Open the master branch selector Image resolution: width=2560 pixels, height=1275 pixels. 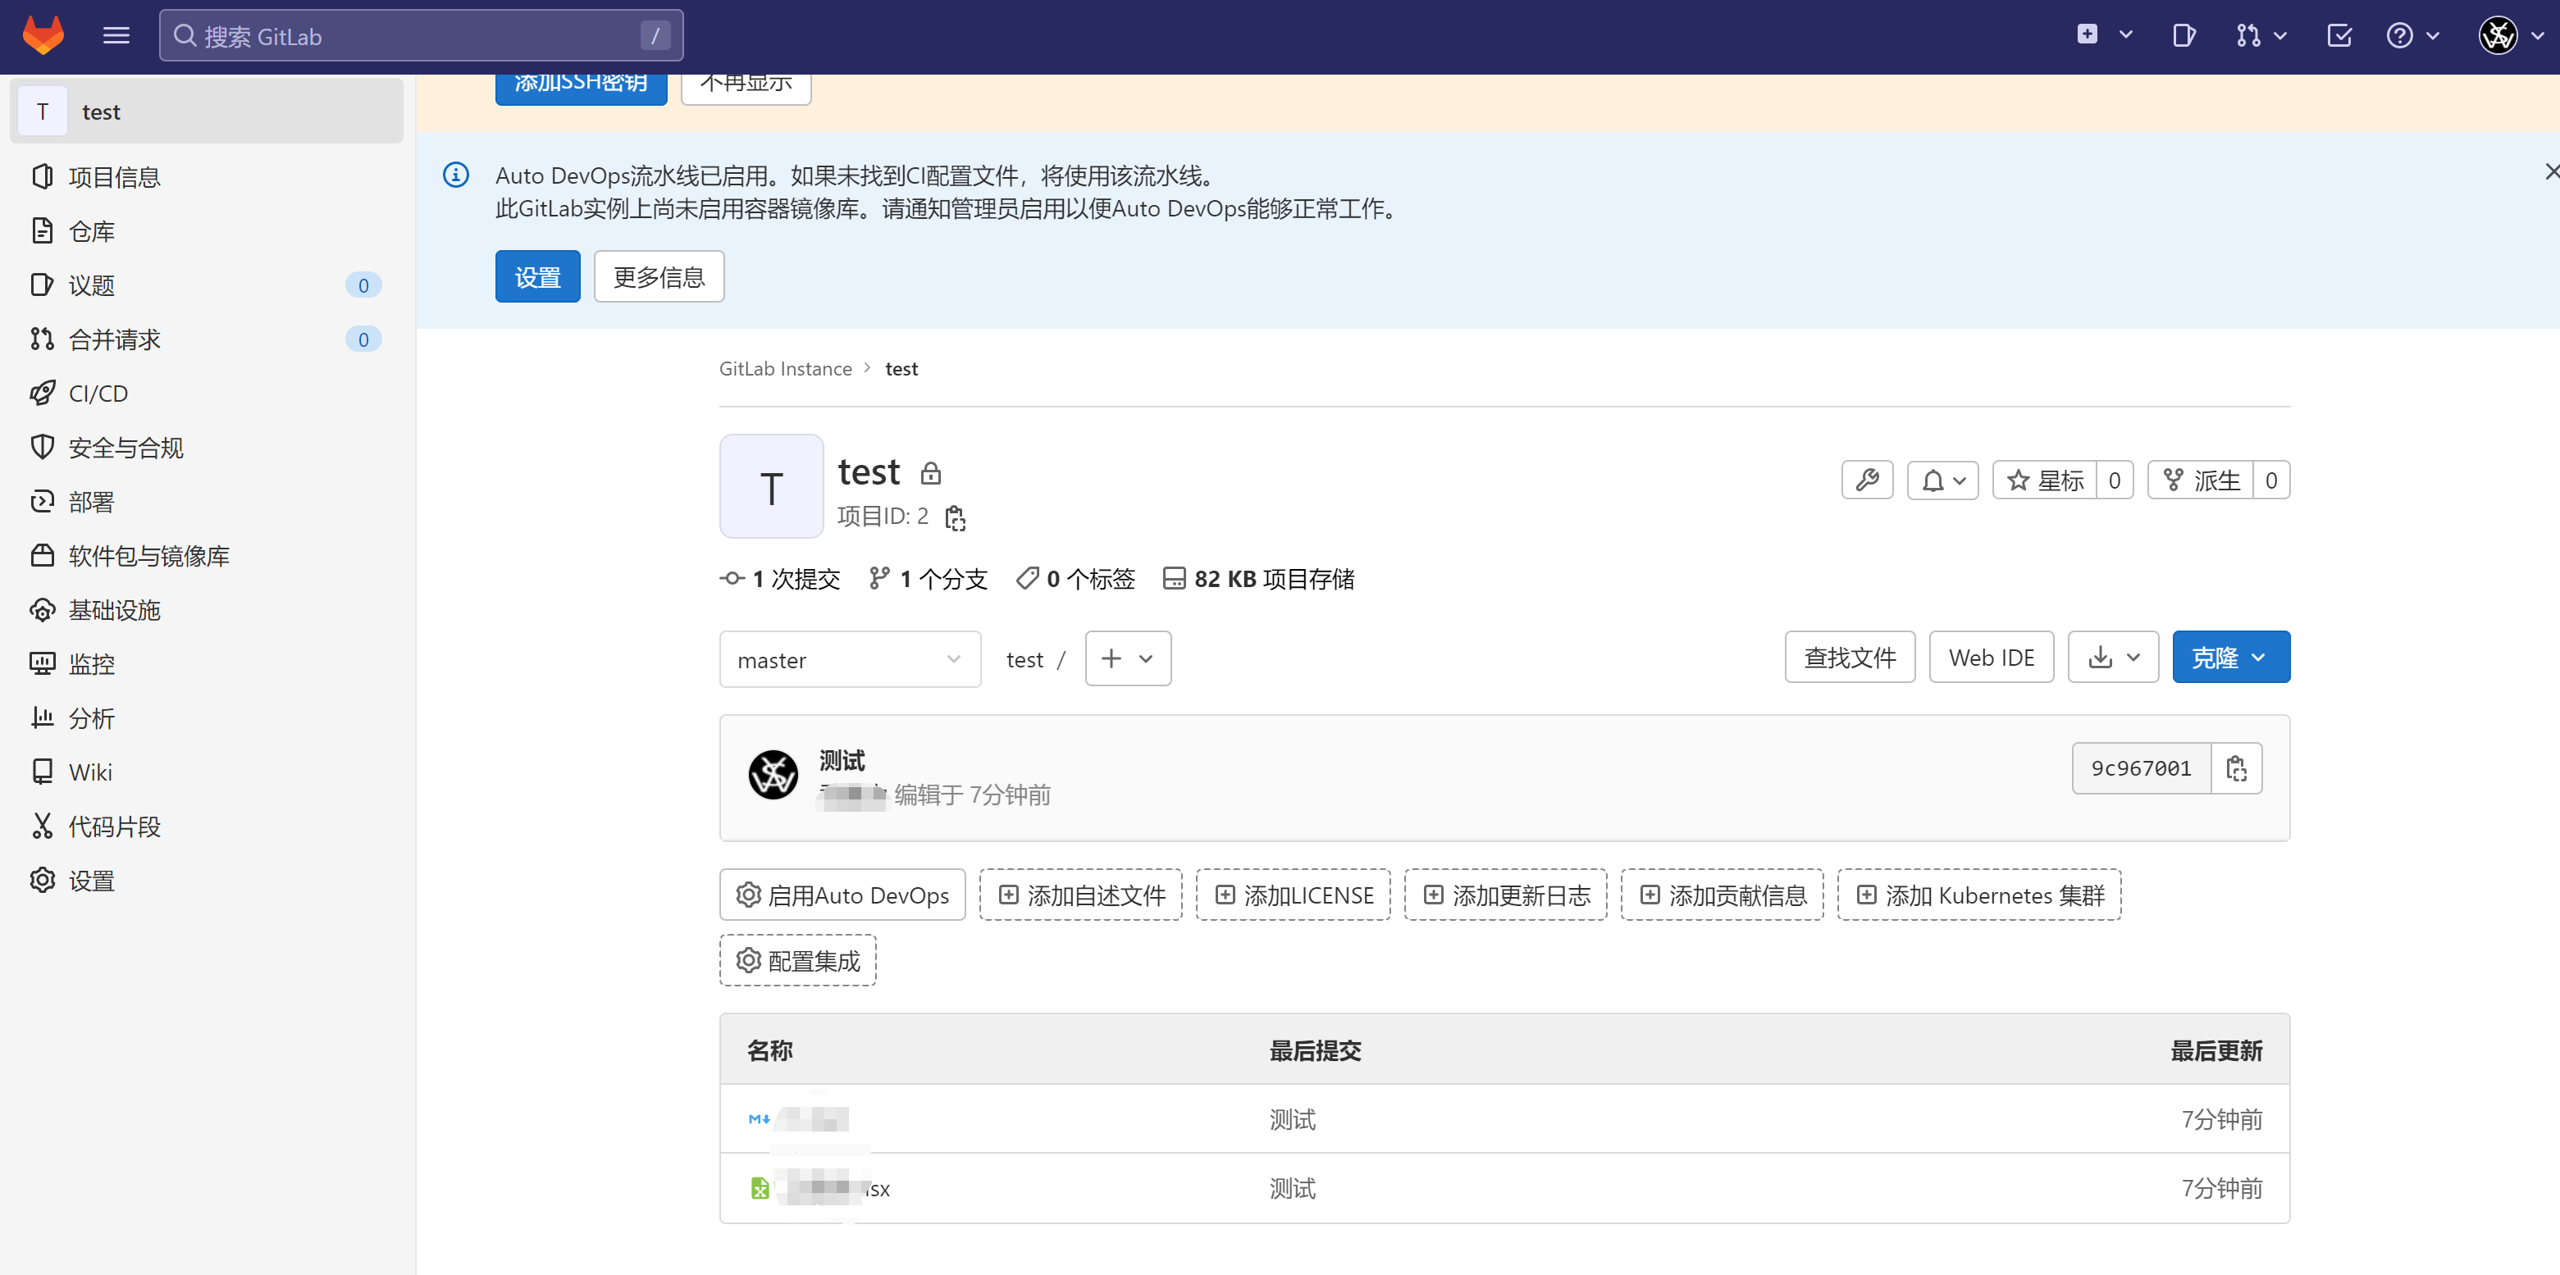850,659
